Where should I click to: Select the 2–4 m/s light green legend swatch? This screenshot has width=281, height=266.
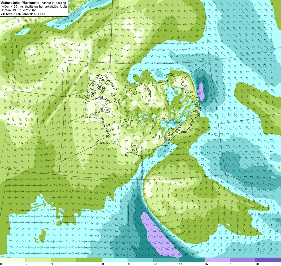38,260
